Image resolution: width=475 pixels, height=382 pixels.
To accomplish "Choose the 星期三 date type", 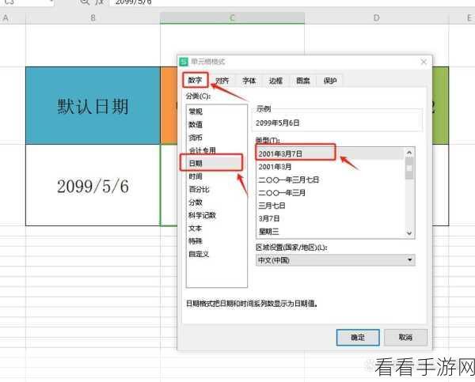I will [330, 232].
